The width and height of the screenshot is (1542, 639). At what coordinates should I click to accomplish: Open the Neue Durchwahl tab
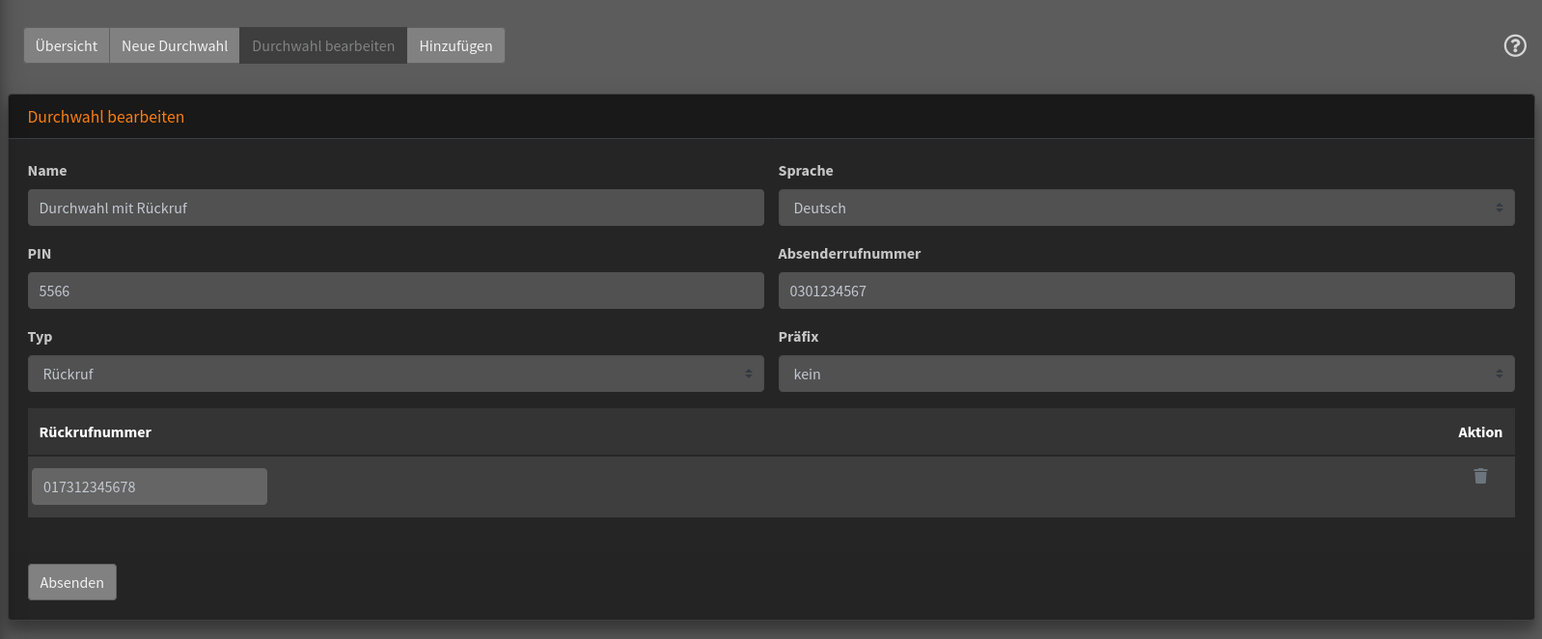[x=175, y=45]
